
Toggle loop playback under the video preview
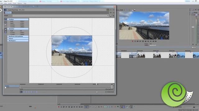tap(135, 41)
